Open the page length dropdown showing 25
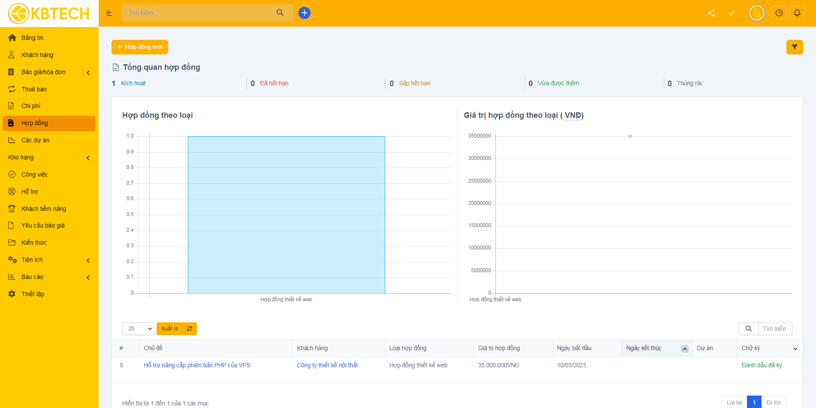This screenshot has height=408, width=816. 138,329
